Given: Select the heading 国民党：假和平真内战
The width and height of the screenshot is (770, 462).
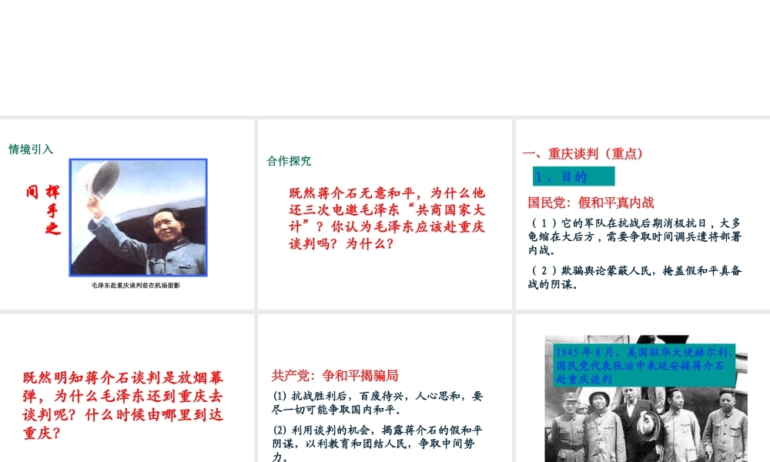Looking at the screenshot, I should tap(591, 203).
